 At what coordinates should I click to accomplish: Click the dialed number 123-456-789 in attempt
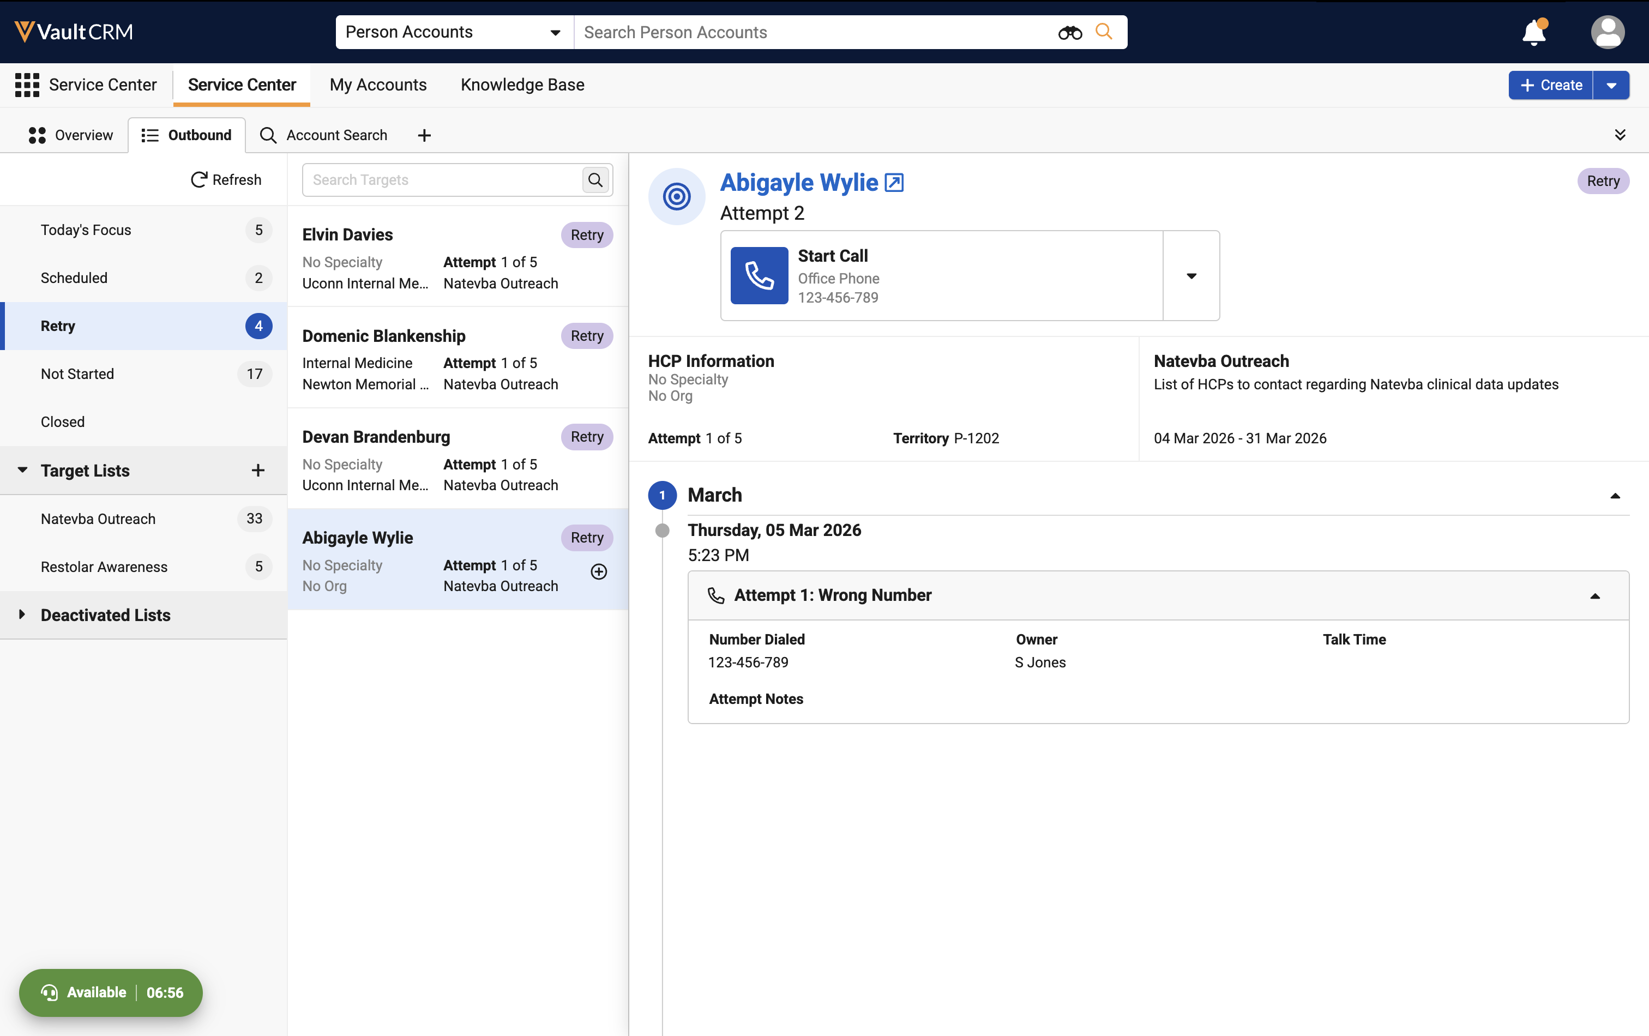748,662
